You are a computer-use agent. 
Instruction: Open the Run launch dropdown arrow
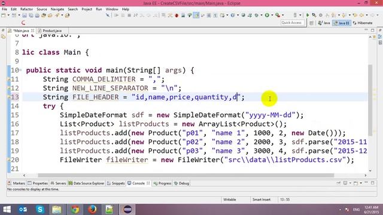point(272,16)
